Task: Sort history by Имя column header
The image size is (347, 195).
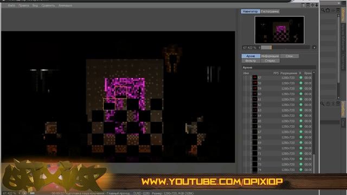Action: tap(246, 73)
